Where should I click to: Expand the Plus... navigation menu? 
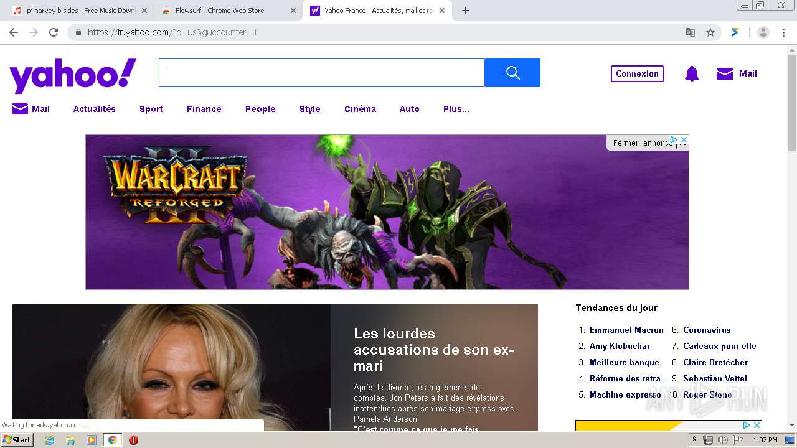tap(456, 109)
